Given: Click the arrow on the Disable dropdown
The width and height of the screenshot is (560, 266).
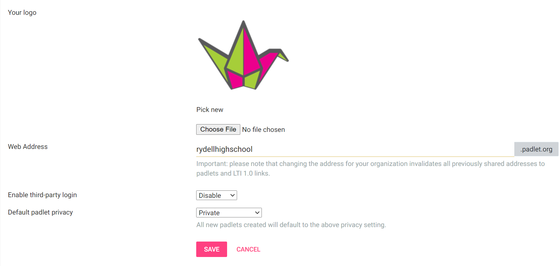Looking at the screenshot, I should 232,195.
